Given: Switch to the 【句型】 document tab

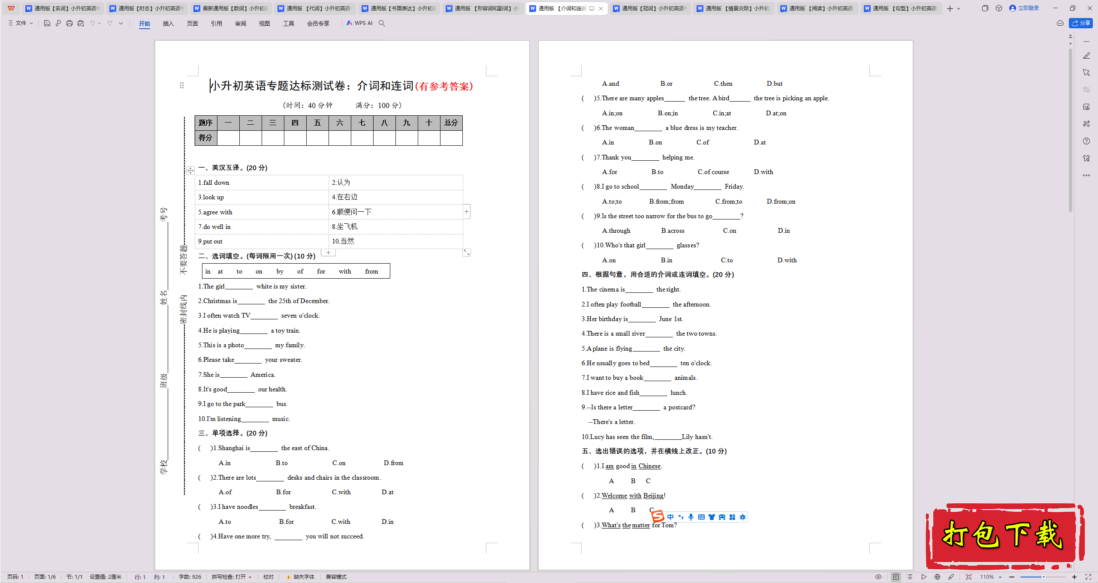Looking at the screenshot, I should 901,9.
